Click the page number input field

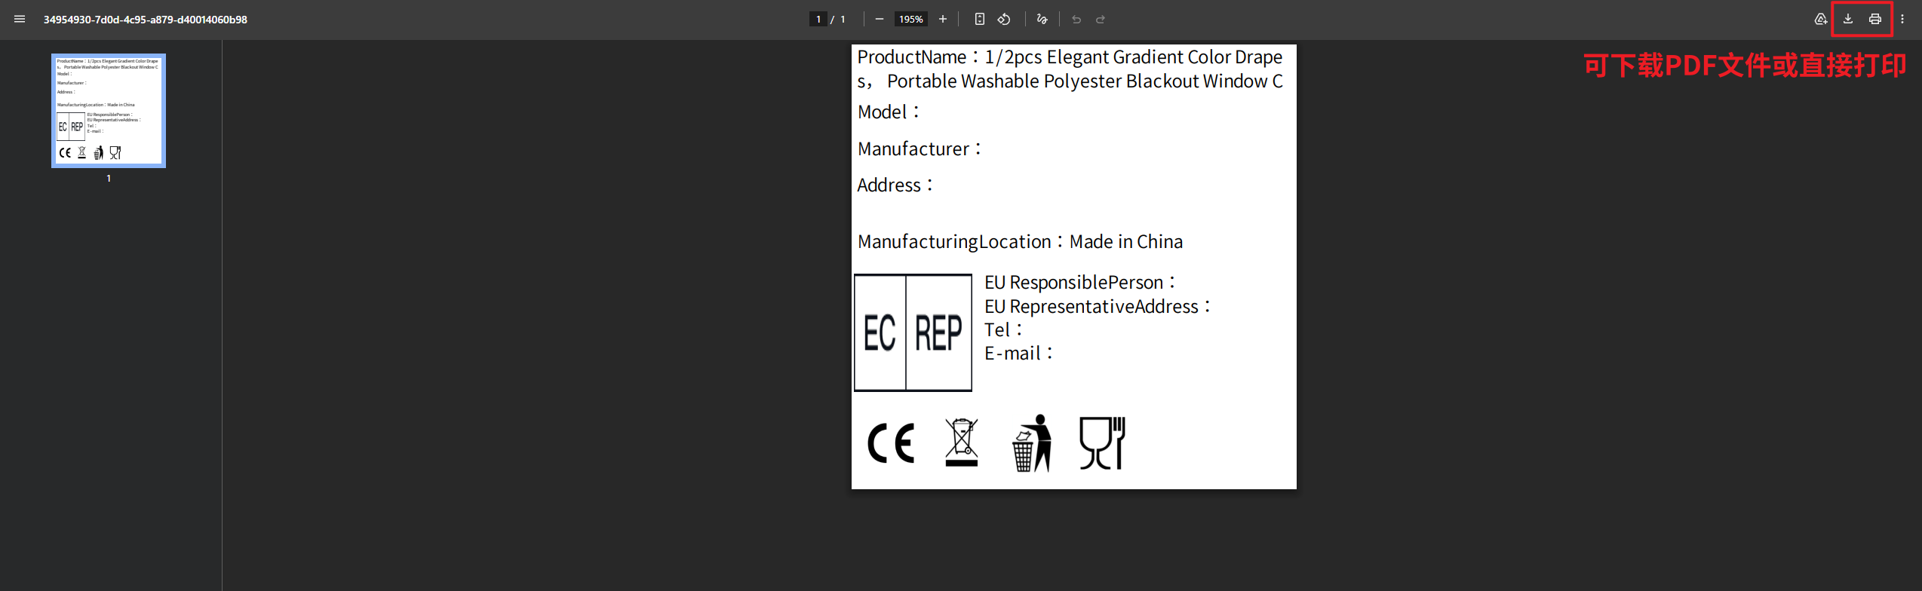pyautogui.click(x=818, y=20)
